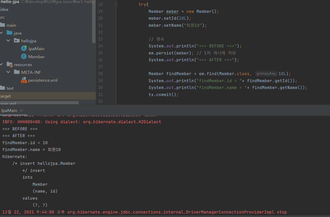Viewport: 330px width, 217px height.
Task: Click 'findMember.name = 회원10' console line
Action: 32,149
